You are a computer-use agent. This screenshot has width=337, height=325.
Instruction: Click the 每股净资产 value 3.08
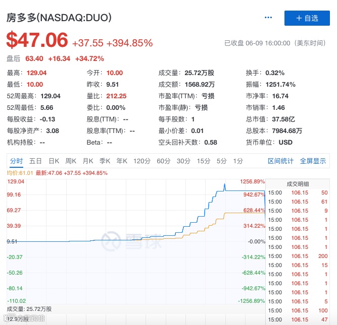(x=53, y=131)
